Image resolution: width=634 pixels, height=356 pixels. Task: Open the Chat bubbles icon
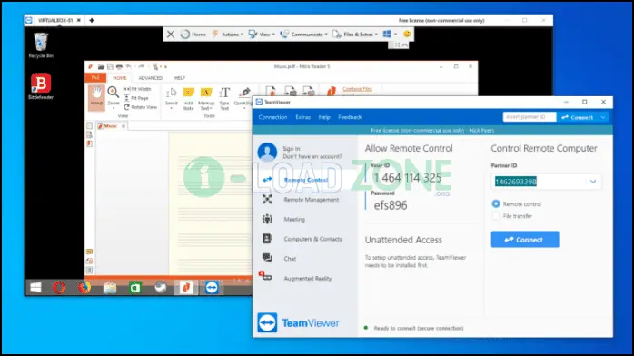coord(267,258)
